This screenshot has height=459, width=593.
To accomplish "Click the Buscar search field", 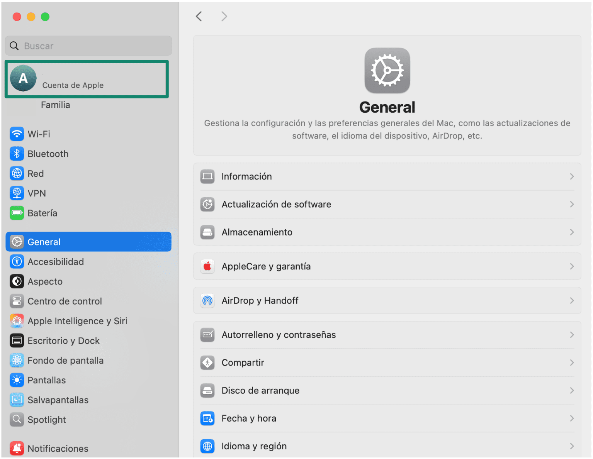I will [93, 46].
